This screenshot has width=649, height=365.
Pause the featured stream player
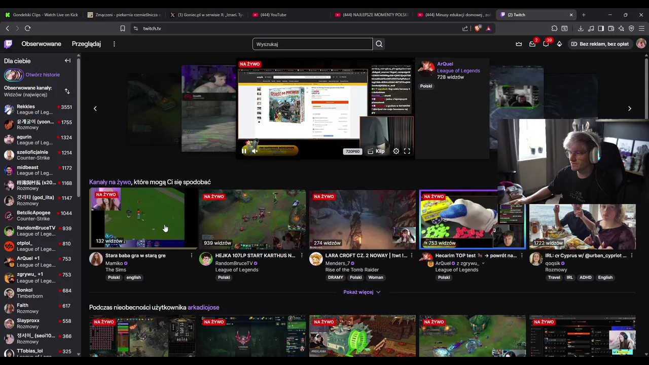(244, 151)
